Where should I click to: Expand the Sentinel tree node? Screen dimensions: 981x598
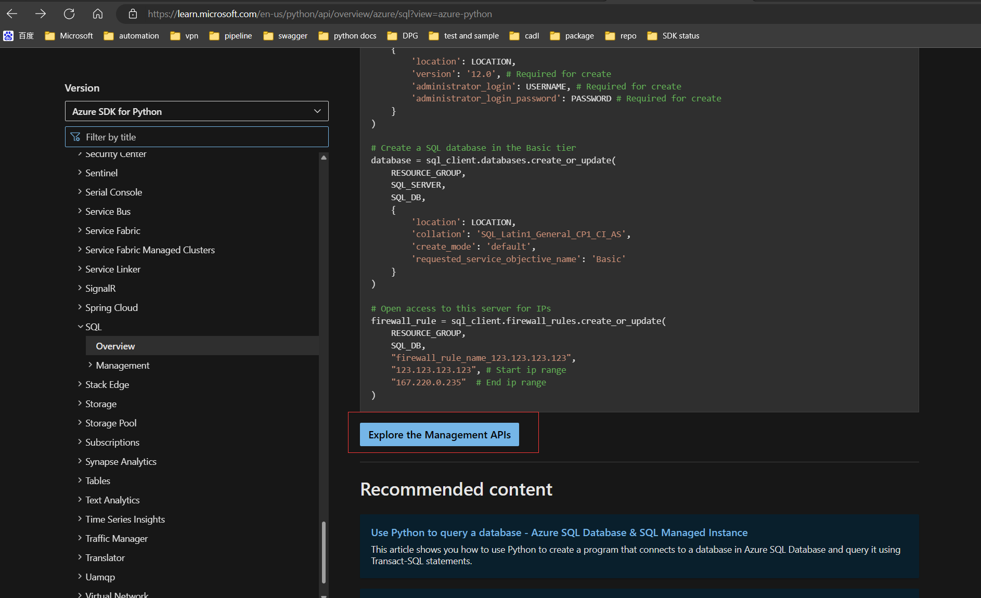point(80,172)
